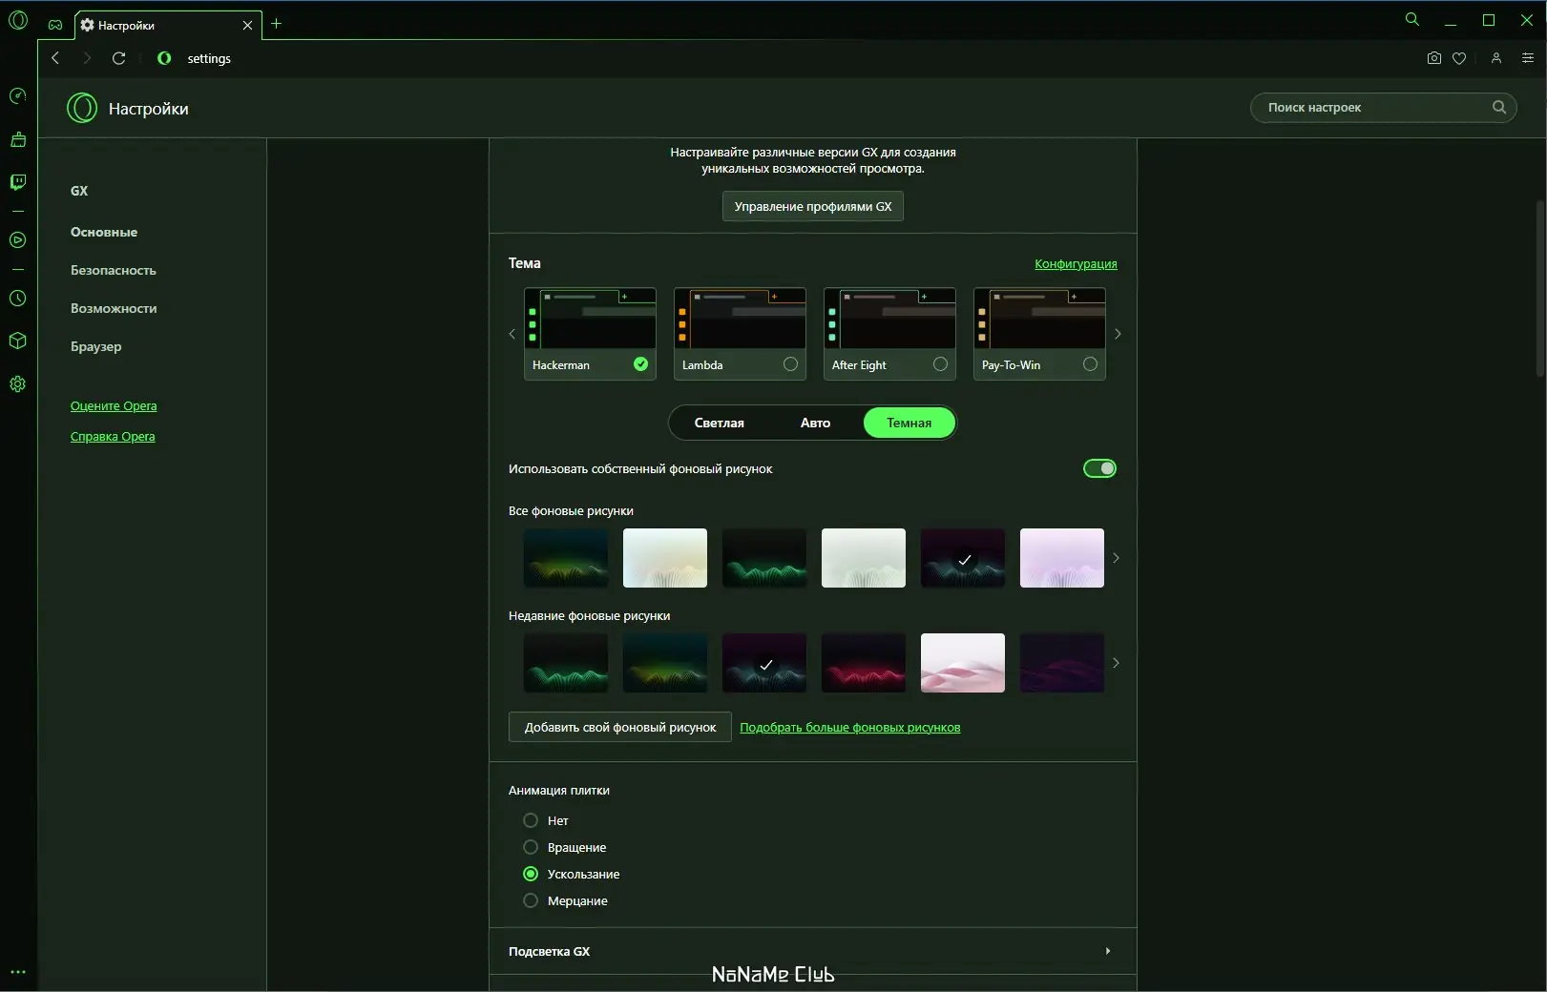Open the Opera main menu logo
Viewport: 1547px width, 992px height.
(x=18, y=20)
